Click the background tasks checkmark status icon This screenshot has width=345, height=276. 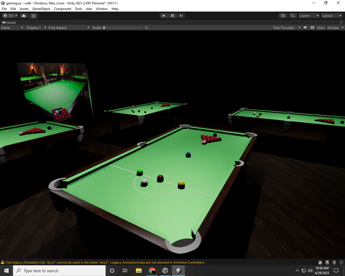point(341,262)
